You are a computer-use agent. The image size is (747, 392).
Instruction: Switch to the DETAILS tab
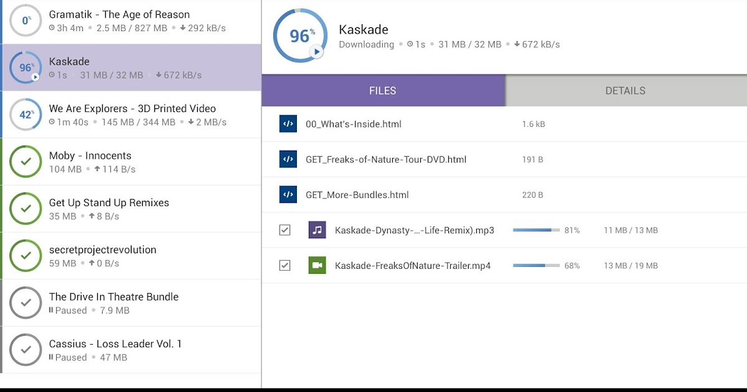(x=626, y=91)
